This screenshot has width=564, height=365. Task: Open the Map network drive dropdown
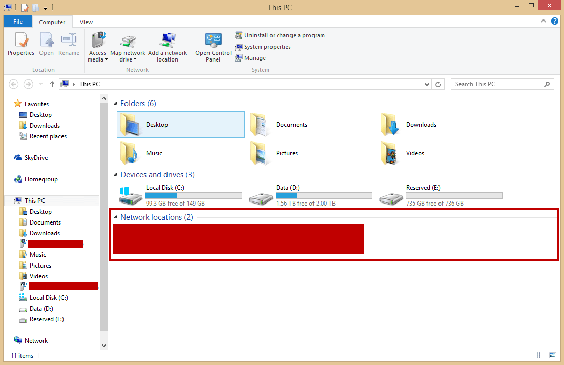coord(128,59)
